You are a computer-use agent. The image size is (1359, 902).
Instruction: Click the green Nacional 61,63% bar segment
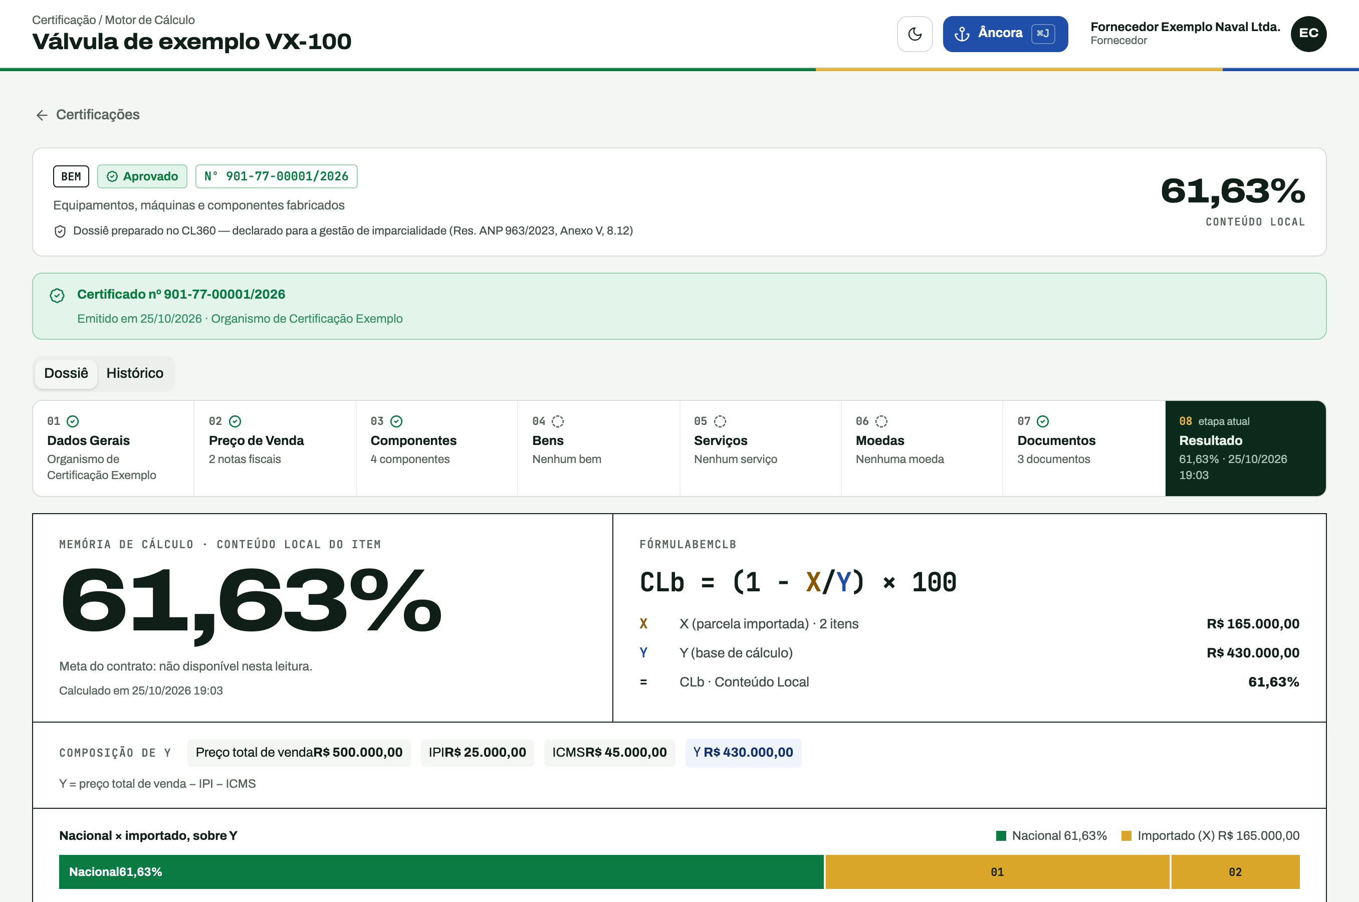[441, 871]
